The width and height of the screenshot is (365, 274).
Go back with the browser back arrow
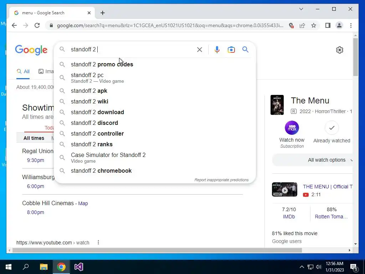pos(14,25)
